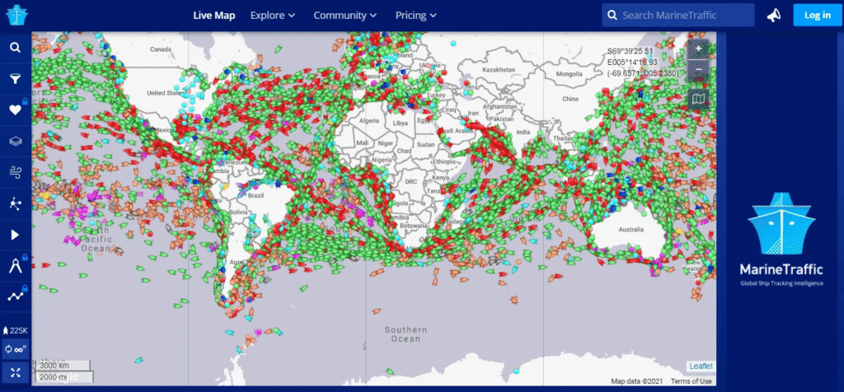The image size is (844, 392).
Task: Toggle fullscreen map view
Action: pyautogui.click(x=15, y=372)
